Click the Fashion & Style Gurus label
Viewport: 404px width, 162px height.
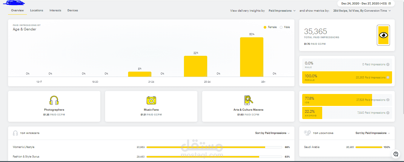26,157
